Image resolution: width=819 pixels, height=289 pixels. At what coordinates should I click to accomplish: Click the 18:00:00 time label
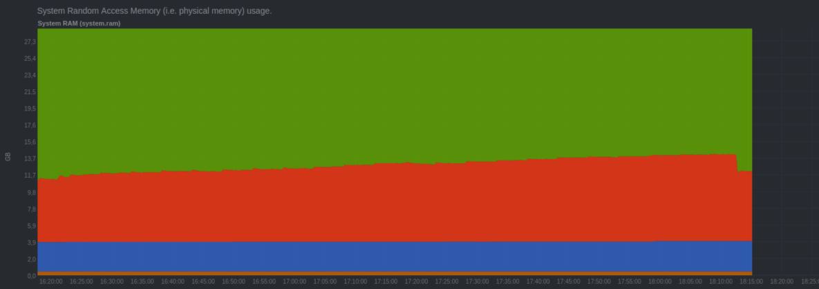[659, 281]
